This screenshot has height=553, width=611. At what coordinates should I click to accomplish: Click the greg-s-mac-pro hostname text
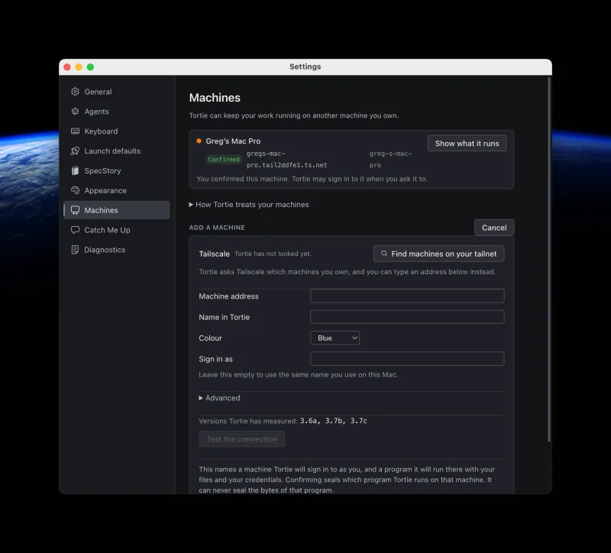pyautogui.click(x=390, y=160)
